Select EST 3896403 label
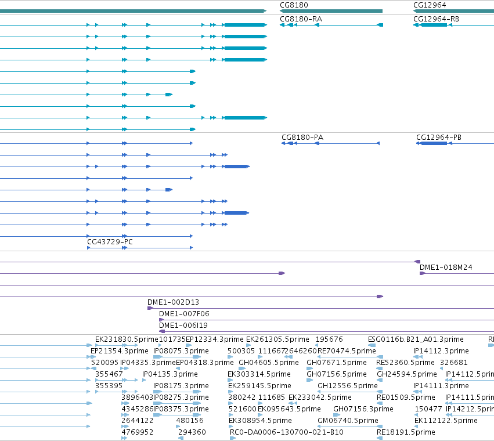This screenshot has width=494, height=441. coord(137,398)
